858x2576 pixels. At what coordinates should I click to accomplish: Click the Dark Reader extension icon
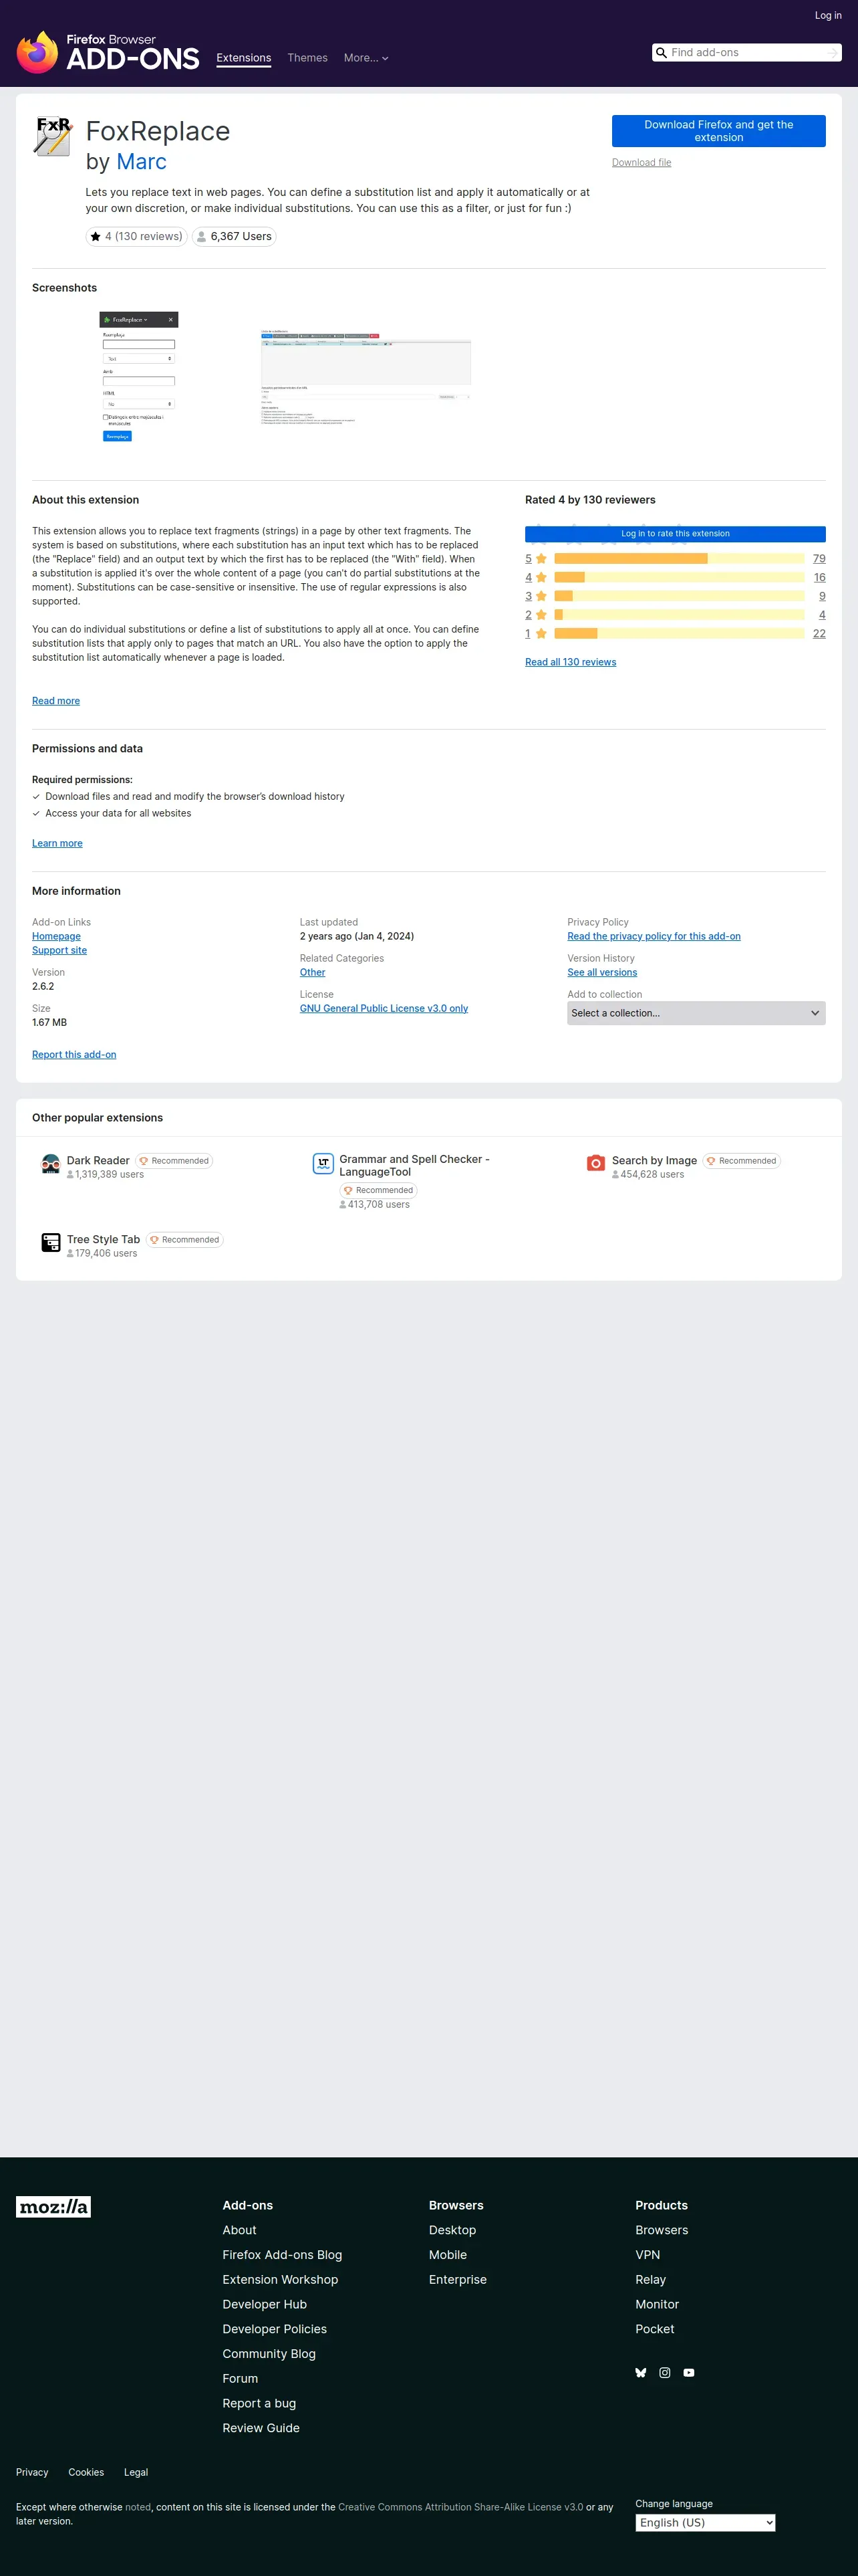tap(51, 1164)
